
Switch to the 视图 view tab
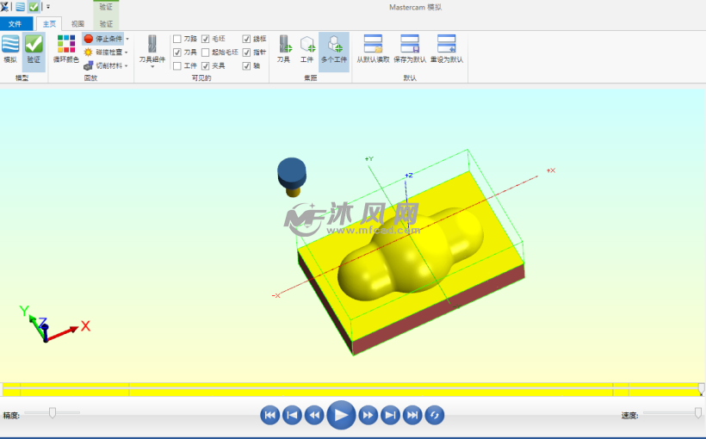pos(77,24)
